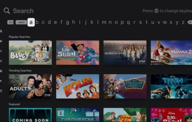Image resolution: width=192 pixels, height=122 pixels.
Task: Select letter x on the keyboard row
Action: click(x=171, y=23)
